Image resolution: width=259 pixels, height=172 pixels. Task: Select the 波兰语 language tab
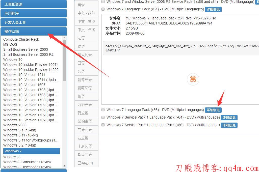pos(86,138)
